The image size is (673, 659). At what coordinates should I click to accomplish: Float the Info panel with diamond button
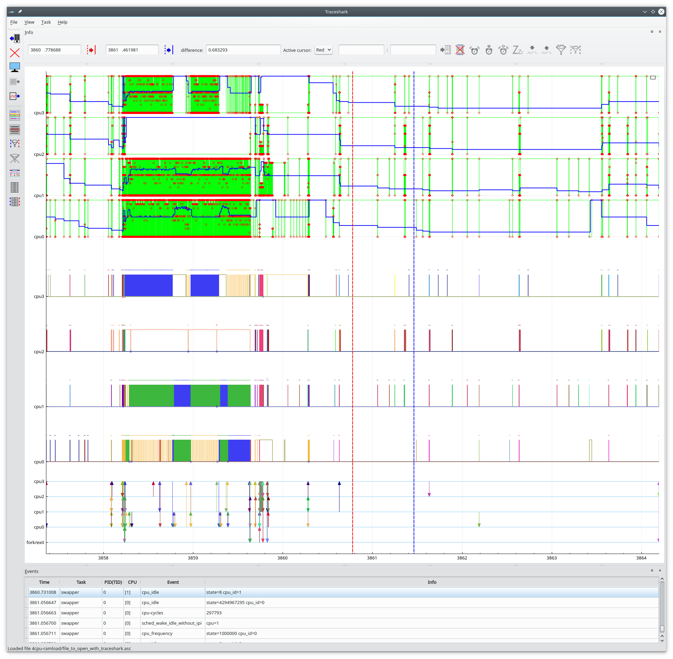[x=652, y=32]
